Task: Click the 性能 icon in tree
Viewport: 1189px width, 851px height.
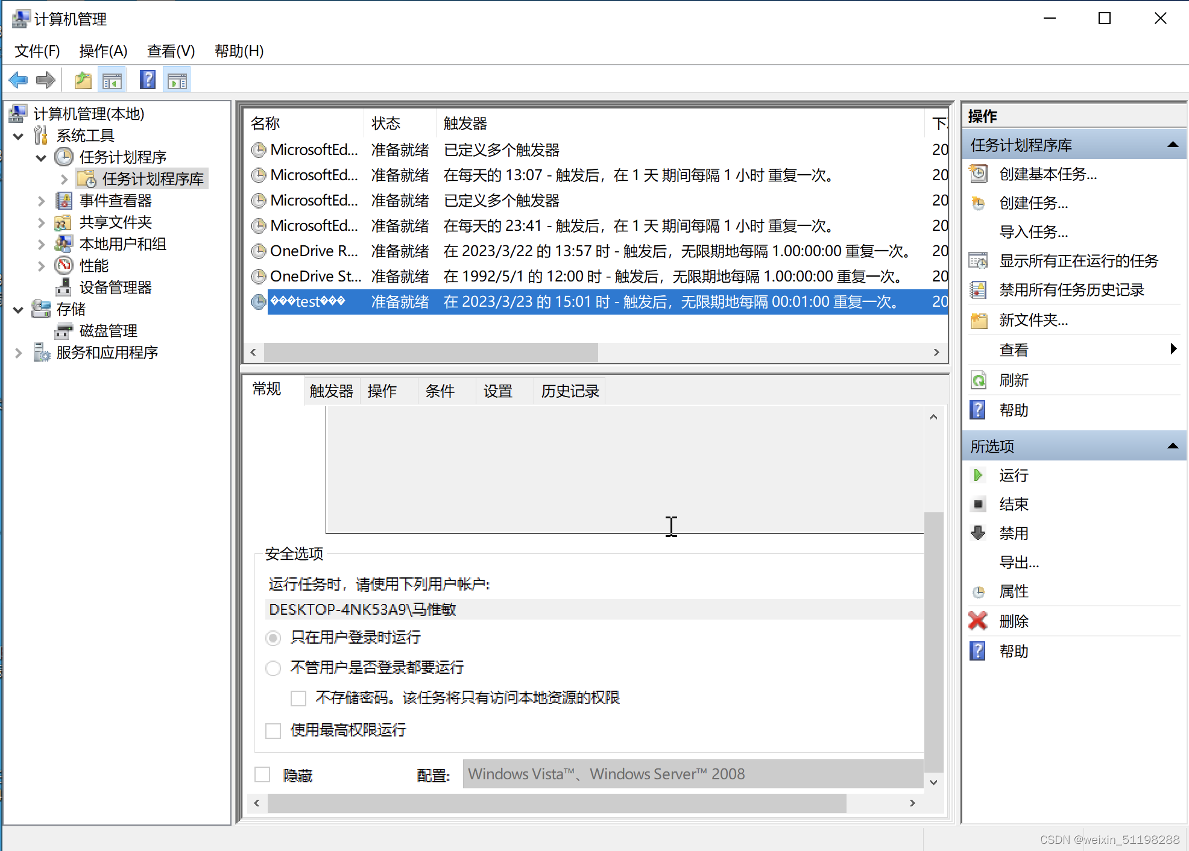Action: pos(64,266)
